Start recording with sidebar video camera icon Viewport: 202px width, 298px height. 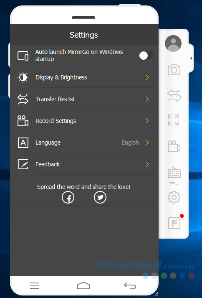tap(174, 146)
